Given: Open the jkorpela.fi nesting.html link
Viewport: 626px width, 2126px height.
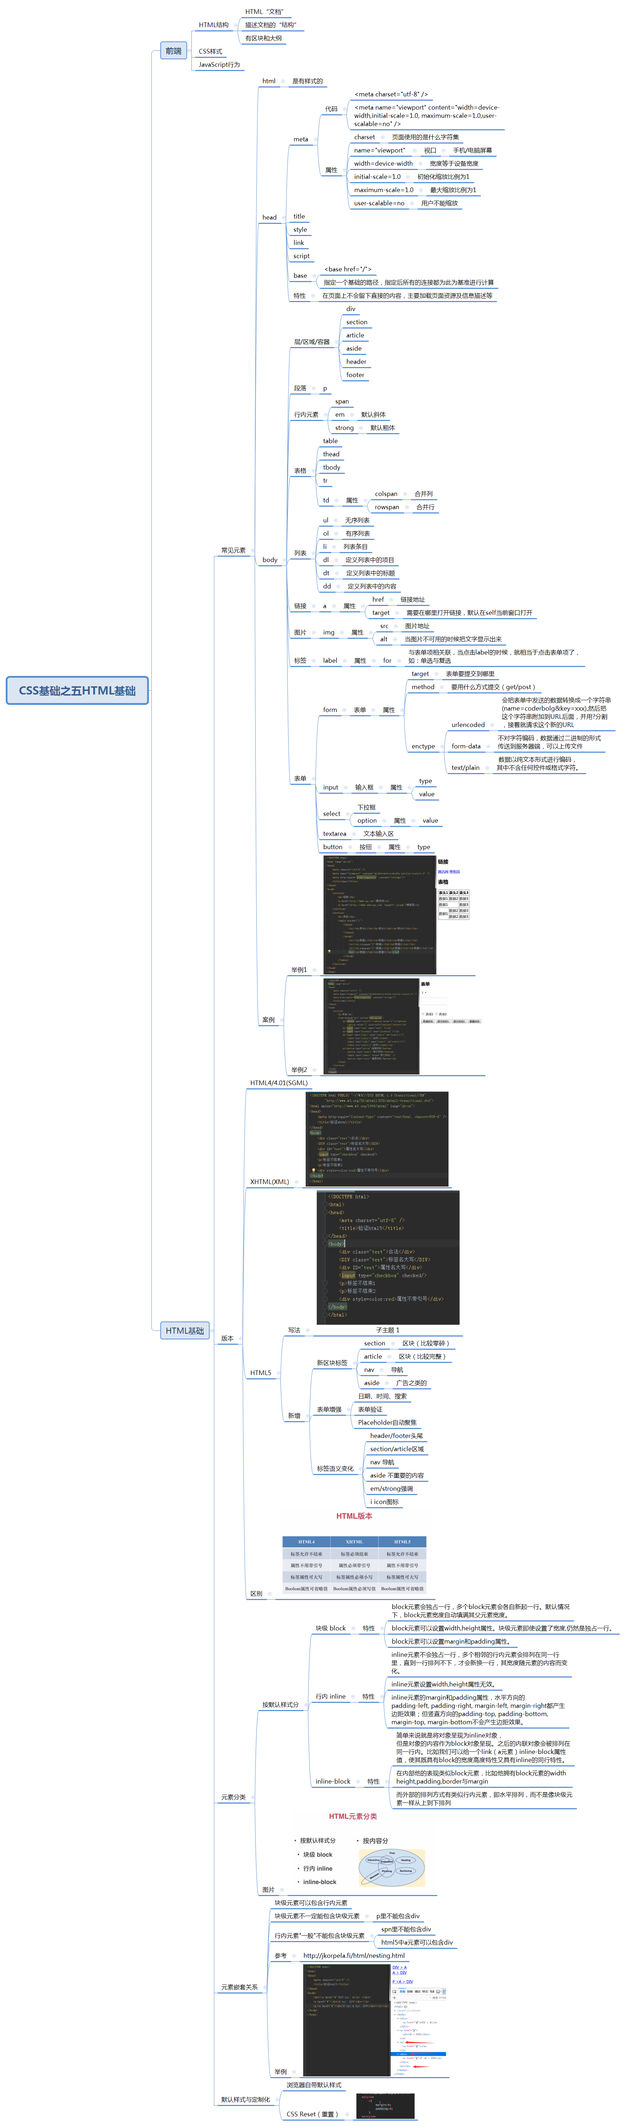Looking at the screenshot, I should (354, 1956).
